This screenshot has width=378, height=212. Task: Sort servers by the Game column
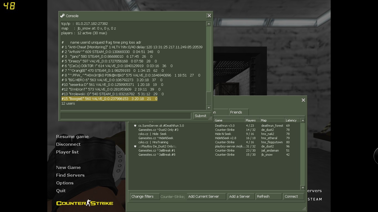pos(229,120)
